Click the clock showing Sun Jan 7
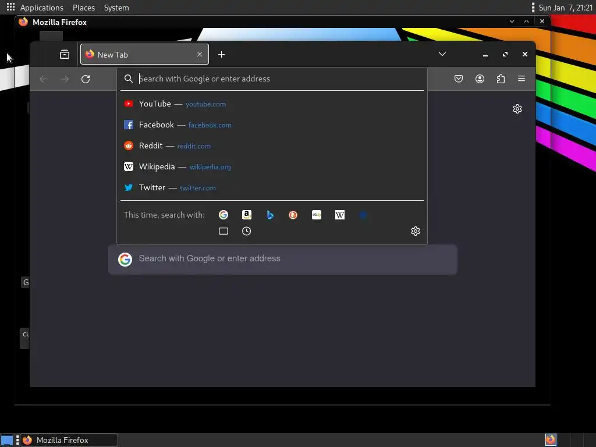This screenshot has width=596, height=447. tap(566, 8)
